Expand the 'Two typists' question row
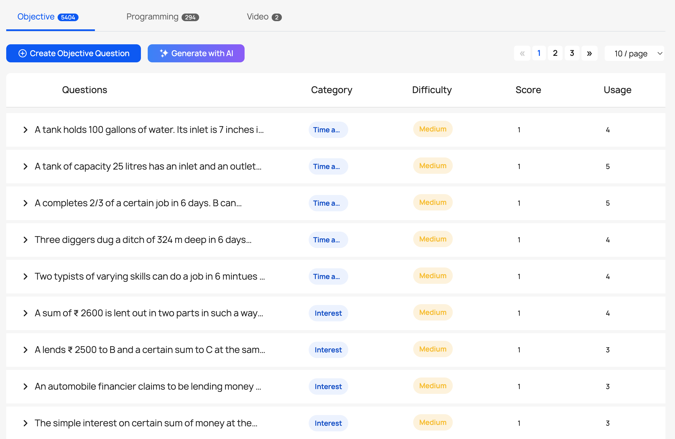The height and width of the screenshot is (439, 675). coord(25,276)
